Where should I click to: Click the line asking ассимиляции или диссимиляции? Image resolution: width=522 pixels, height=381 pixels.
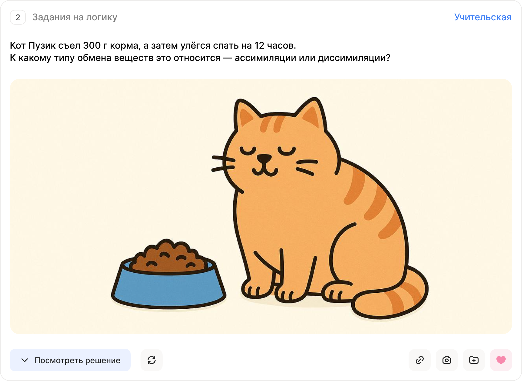point(200,58)
